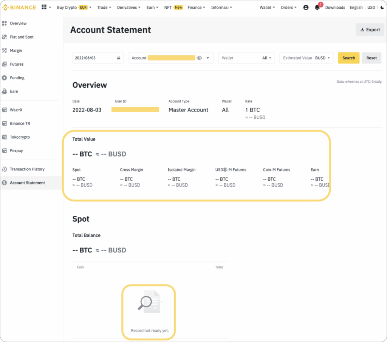
Task: Open the notifications bell
Action: tap(317, 8)
